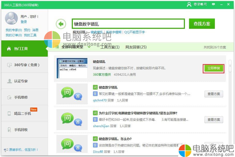This screenshot has height=157, width=235.
Task: Open 我的专家(0) link
Action: click(14, 30)
